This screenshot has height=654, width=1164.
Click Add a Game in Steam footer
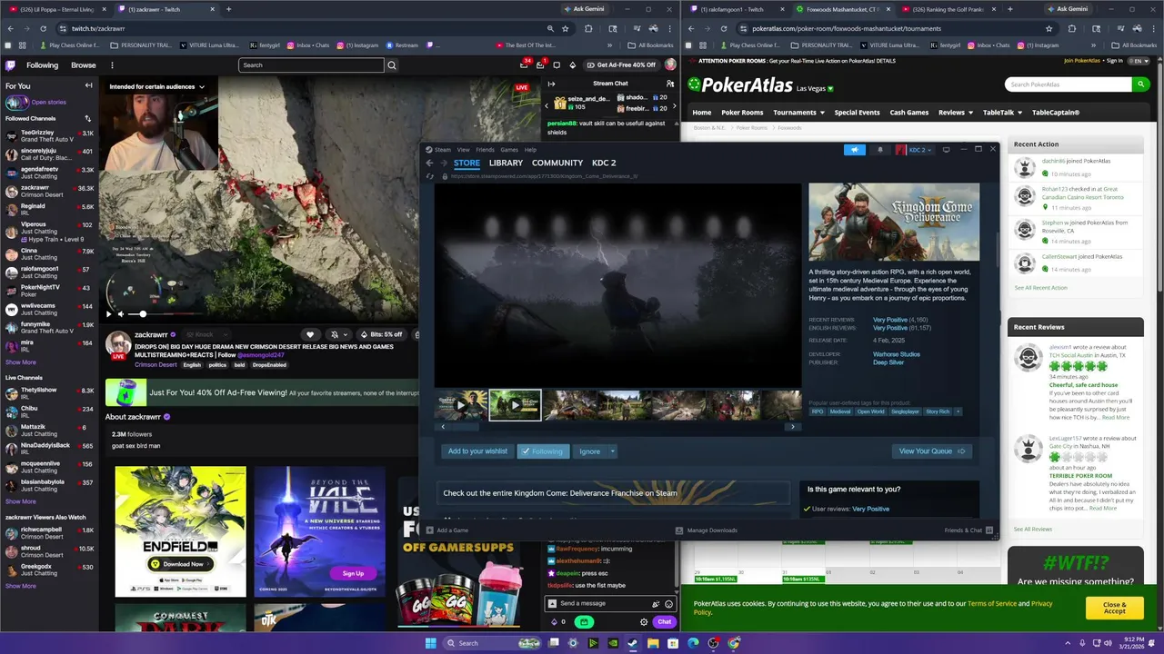point(447,530)
